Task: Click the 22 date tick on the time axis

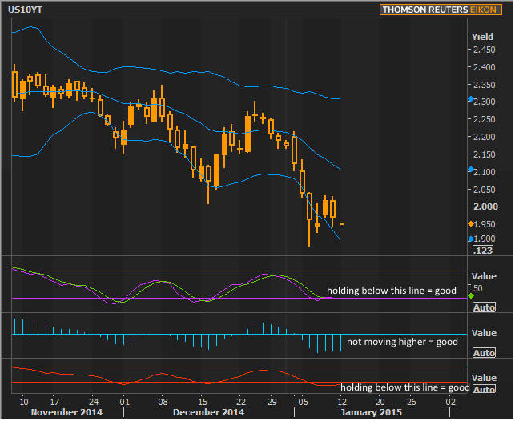Action: pyautogui.click(x=240, y=400)
